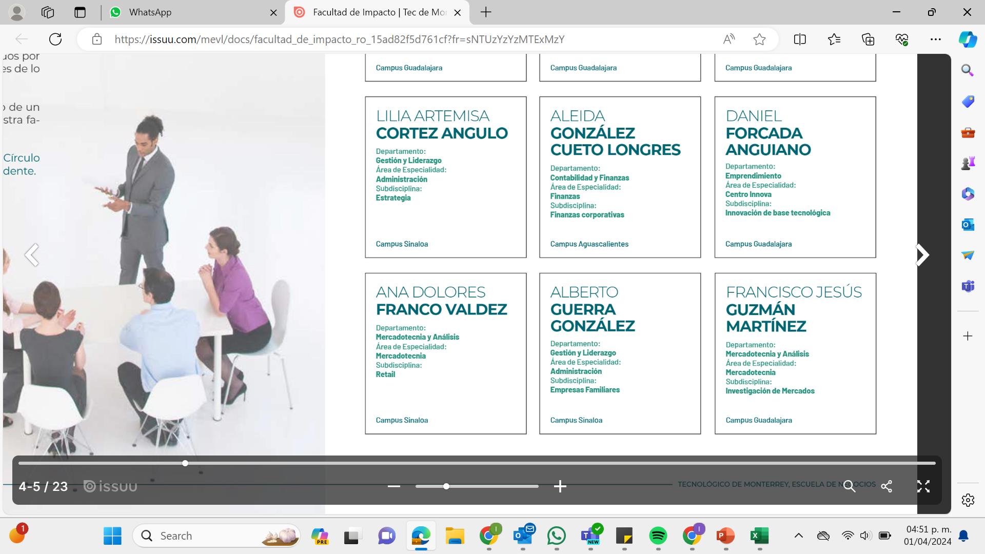Zoom out with the minus button
985x554 pixels.
(394, 486)
